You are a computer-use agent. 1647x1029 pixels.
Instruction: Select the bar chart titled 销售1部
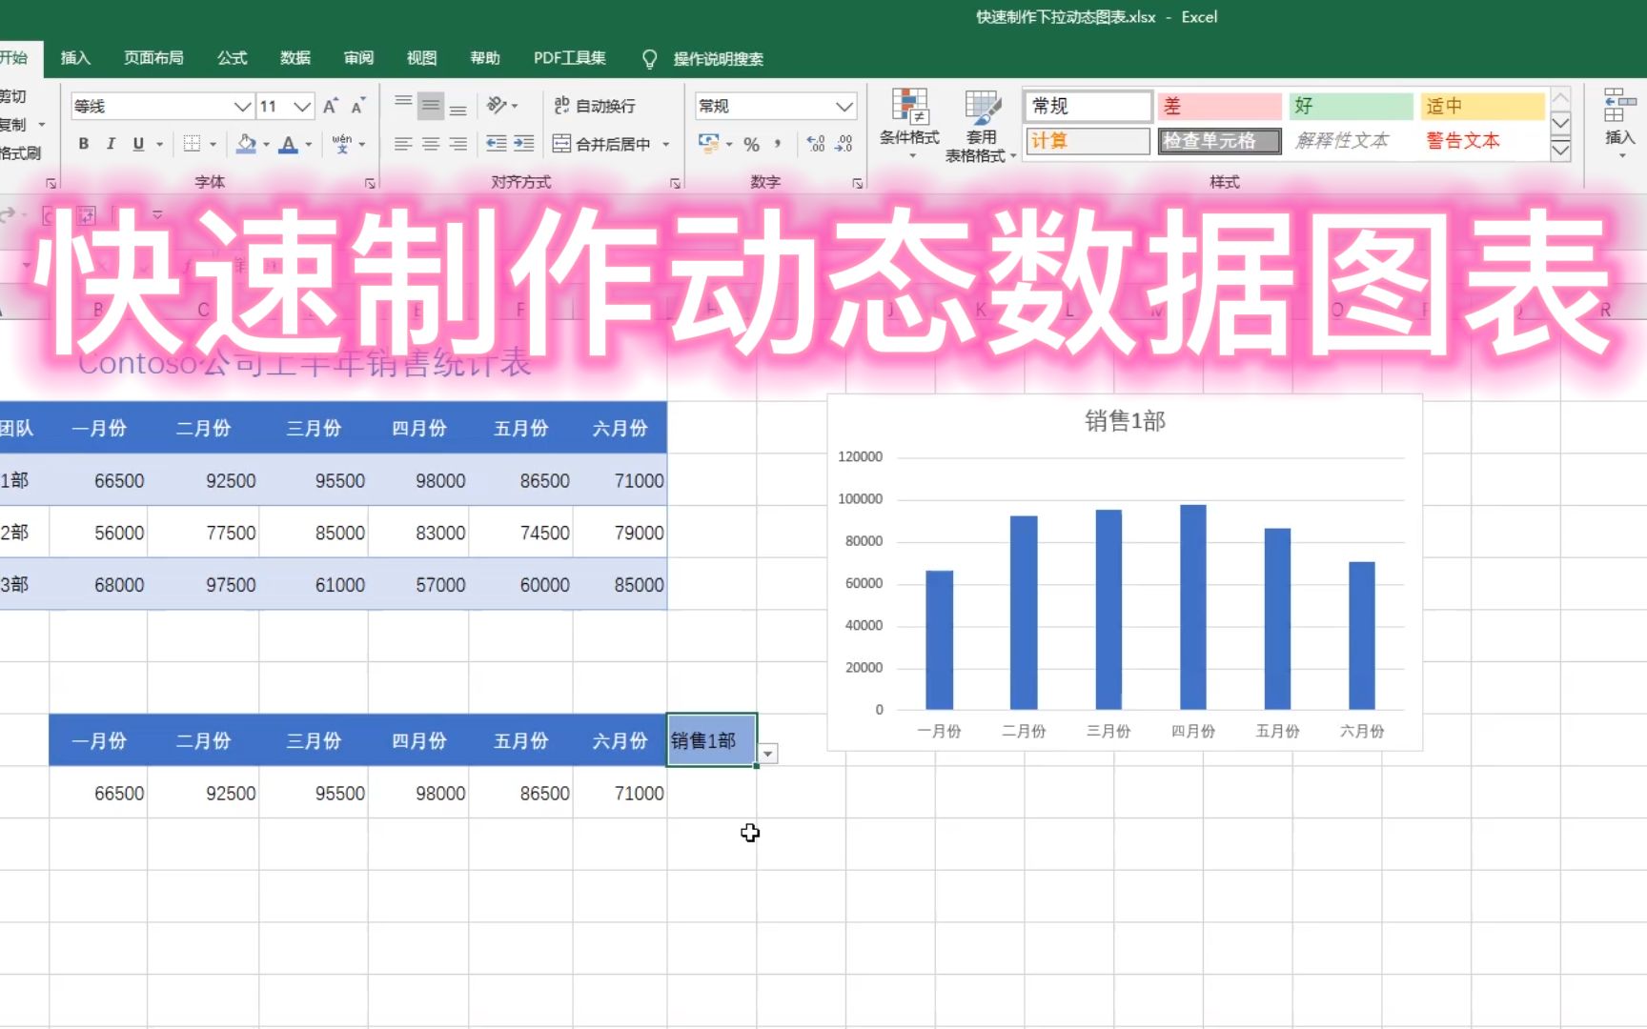click(x=1125, y=572)
